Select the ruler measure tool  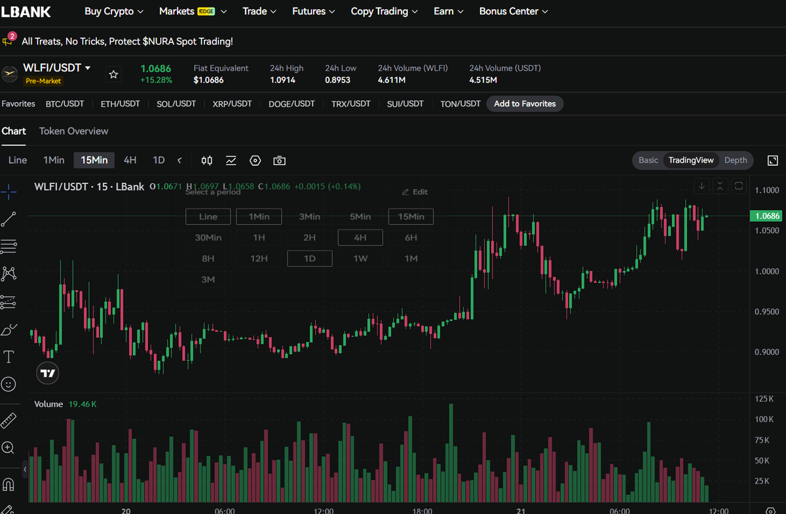(x=9, y=420)
